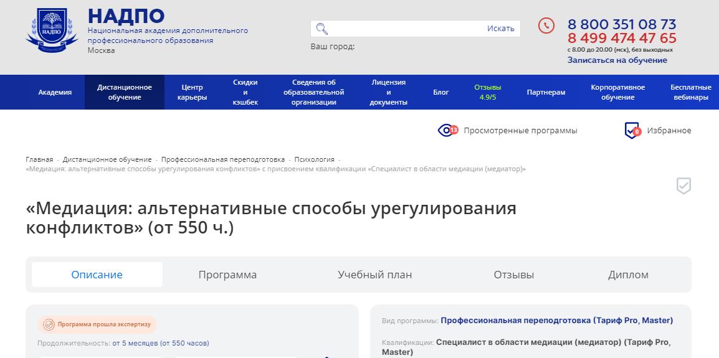Click the Просмотренные программы link
Viewport: 719px width, 358px height.
tap(520, 131)
